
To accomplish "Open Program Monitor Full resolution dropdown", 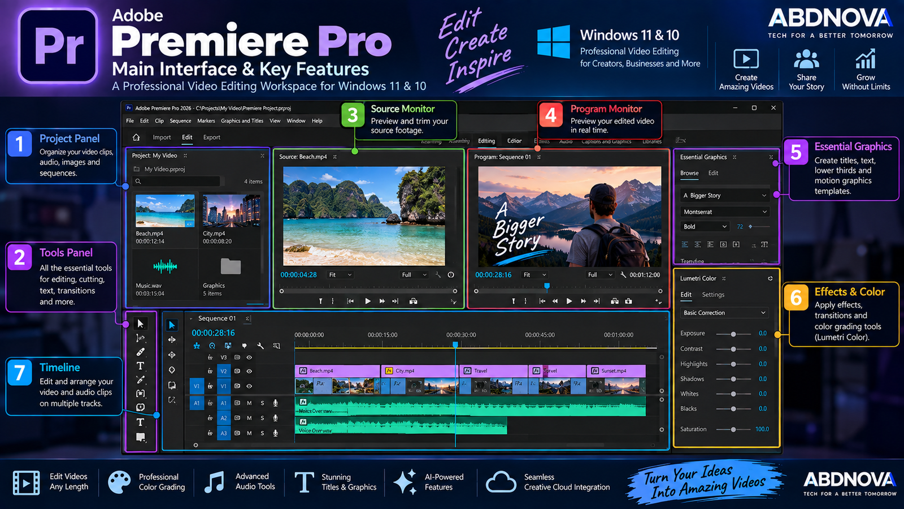I will [x=601, y=275].
